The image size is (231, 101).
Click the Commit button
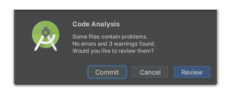pyautogui.click(x=107, y=72)
